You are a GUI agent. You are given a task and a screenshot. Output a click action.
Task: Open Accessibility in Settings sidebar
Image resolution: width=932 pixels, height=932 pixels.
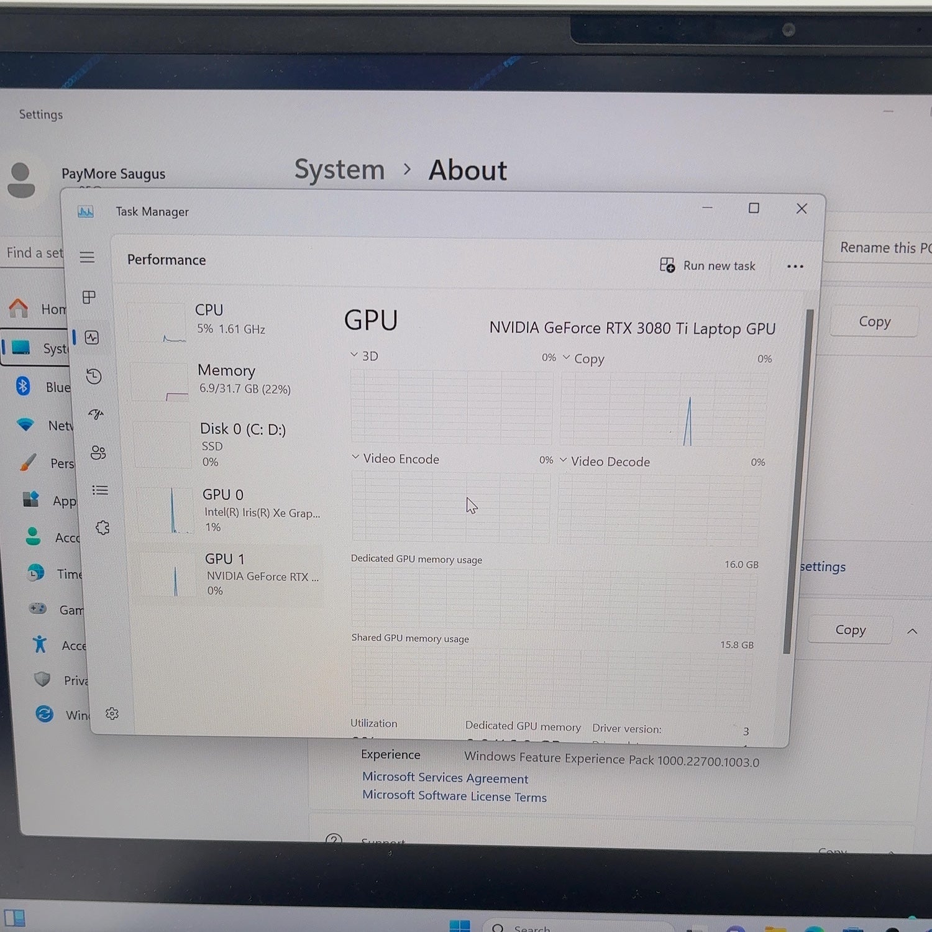click(58, 645)
